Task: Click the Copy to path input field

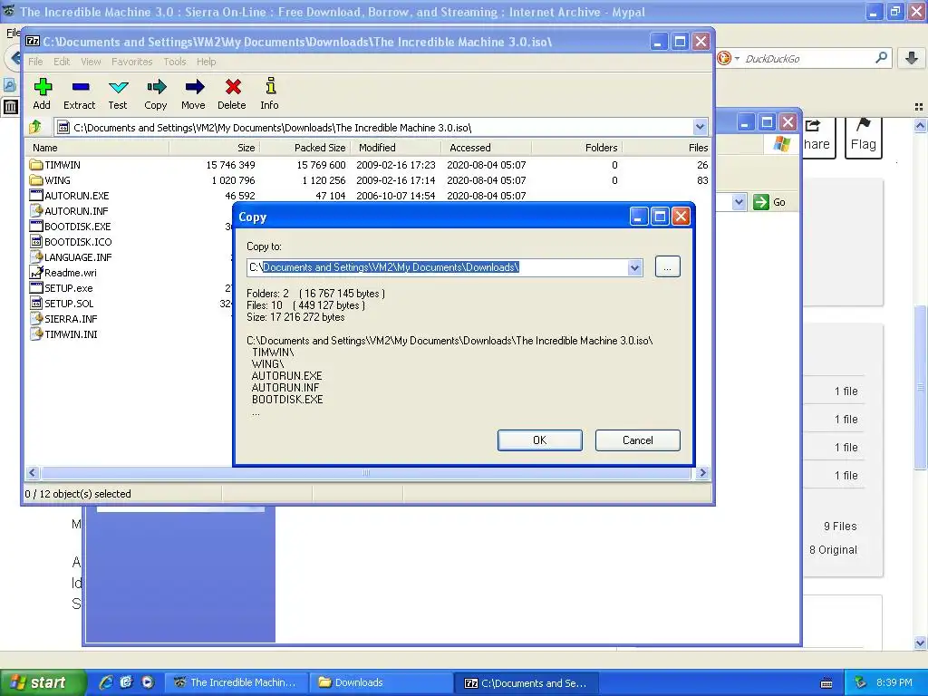Action: click(x=438, y=267)
